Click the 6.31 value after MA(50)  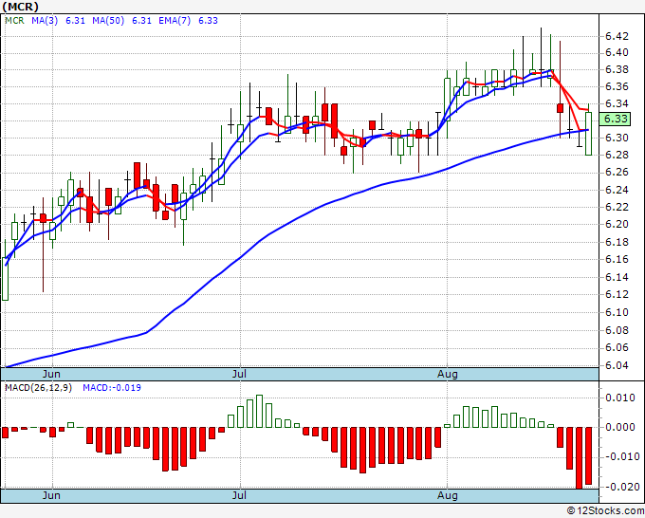tap(142, 21)
